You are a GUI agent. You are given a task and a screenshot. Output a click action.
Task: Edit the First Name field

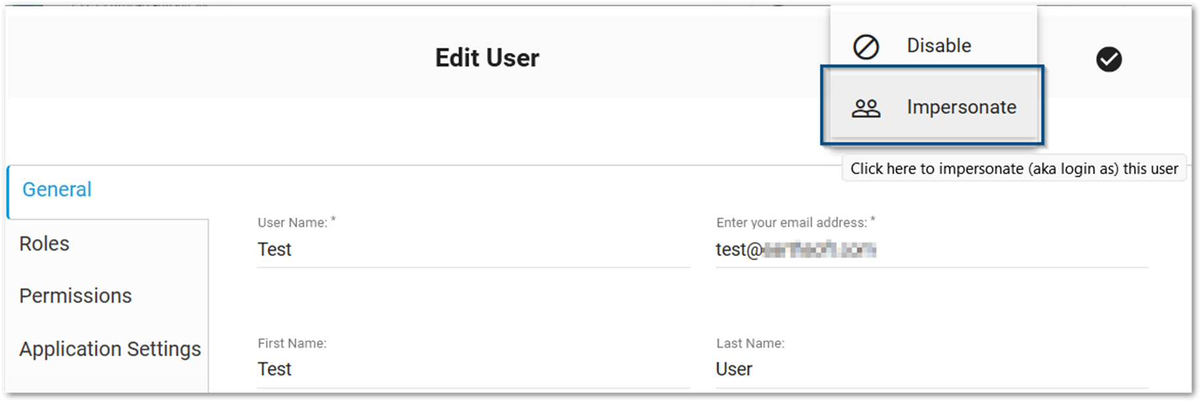471,369
